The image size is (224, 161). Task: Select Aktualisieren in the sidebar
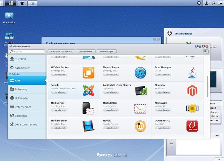[x=27, y=68]
